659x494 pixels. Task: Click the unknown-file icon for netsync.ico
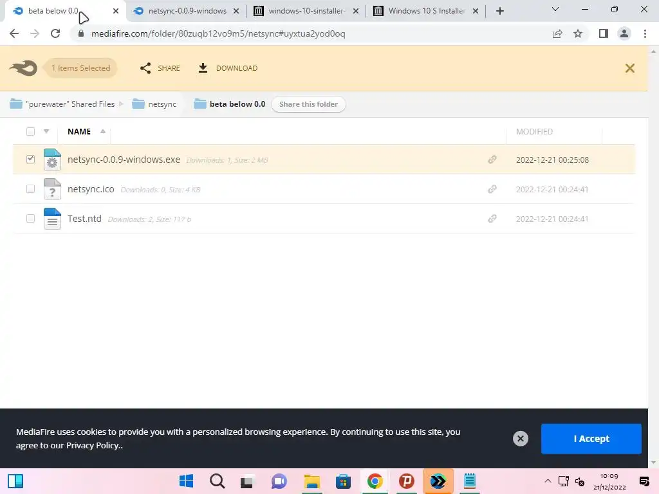(52, 189)
